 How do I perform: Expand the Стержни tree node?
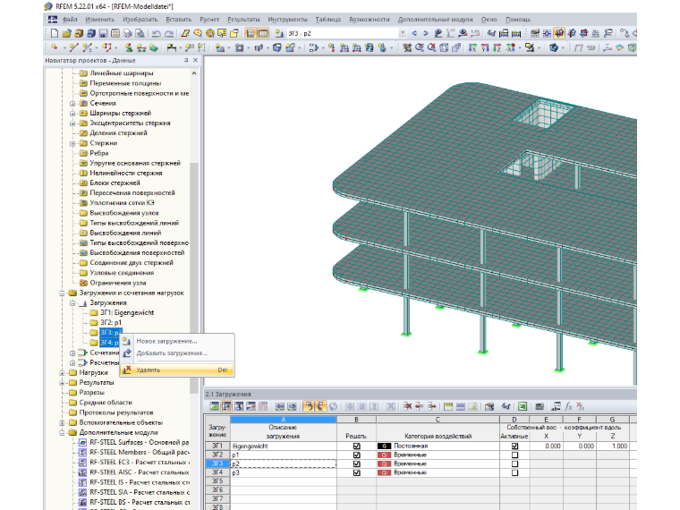click(x=72, y=143)
